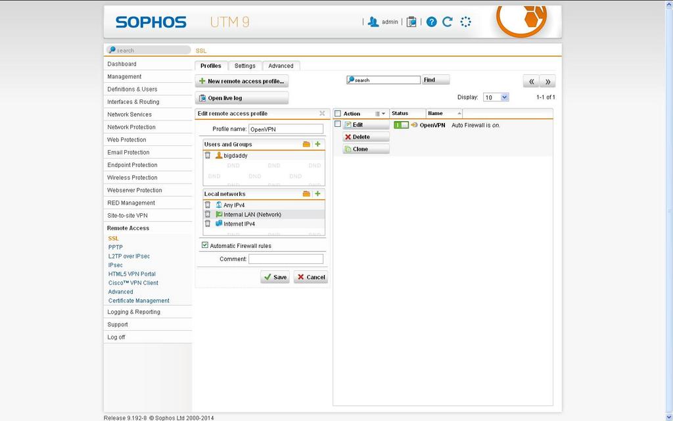673x421 pixels.
Task: Open Certificate Management link
Action: tap(139, 301)
